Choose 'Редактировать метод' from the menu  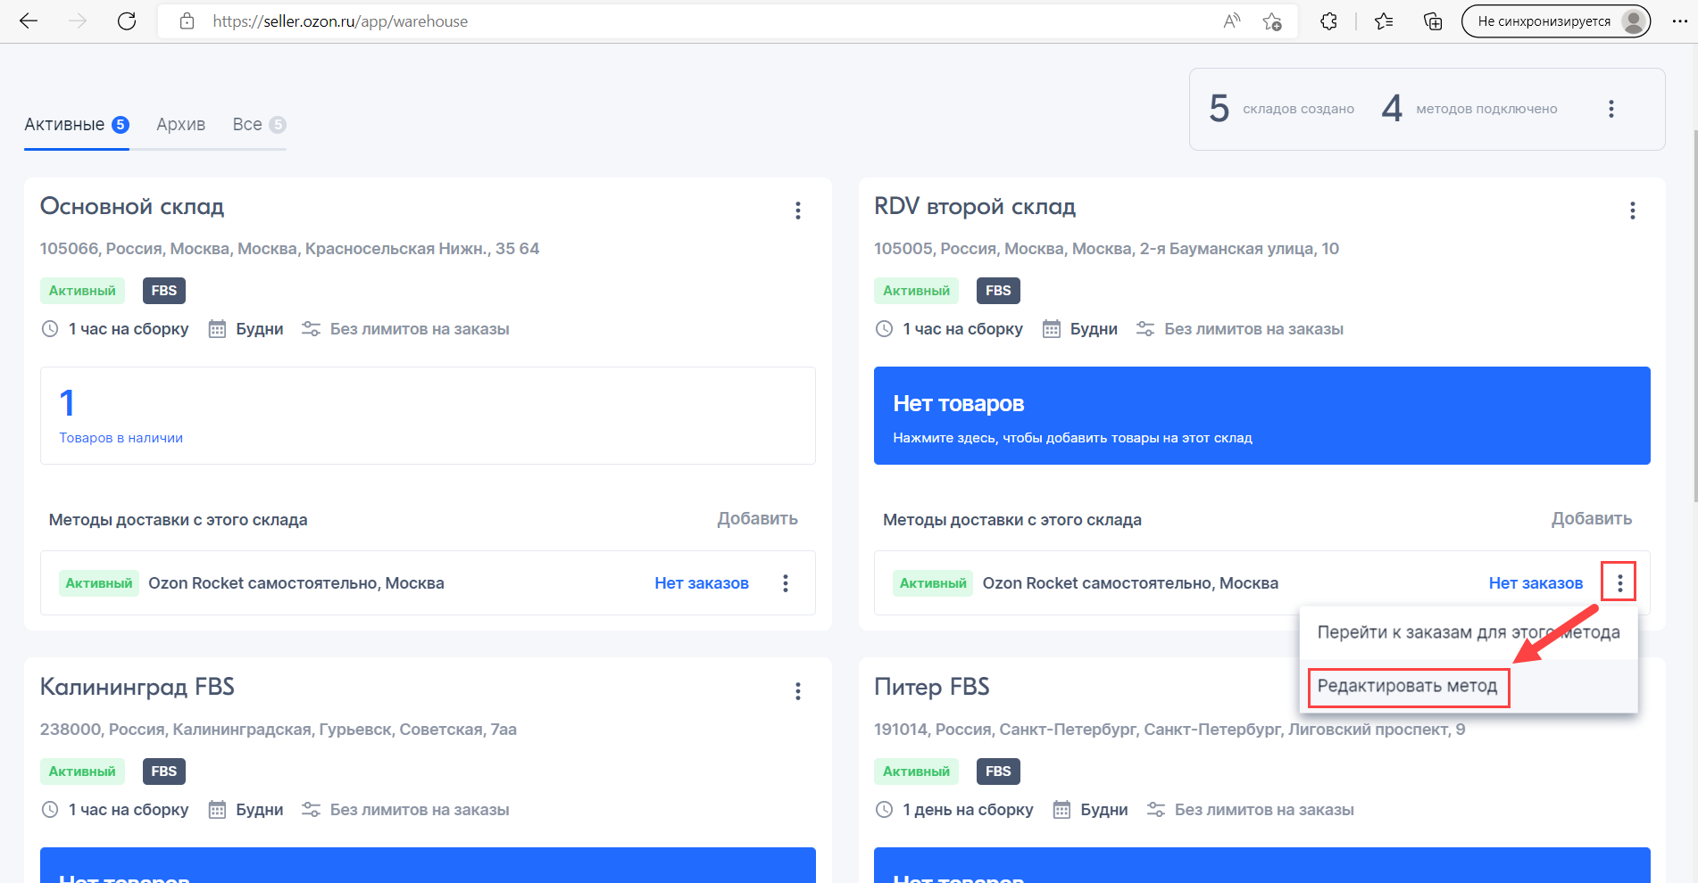click(1408, 686)
